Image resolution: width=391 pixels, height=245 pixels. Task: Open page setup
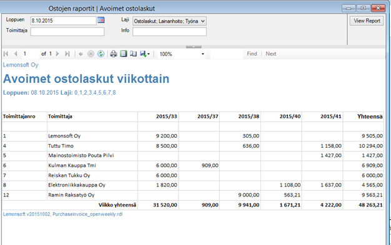134,54
